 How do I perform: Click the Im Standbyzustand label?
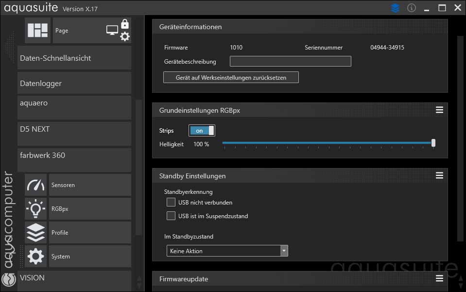[x=189, y=237]
